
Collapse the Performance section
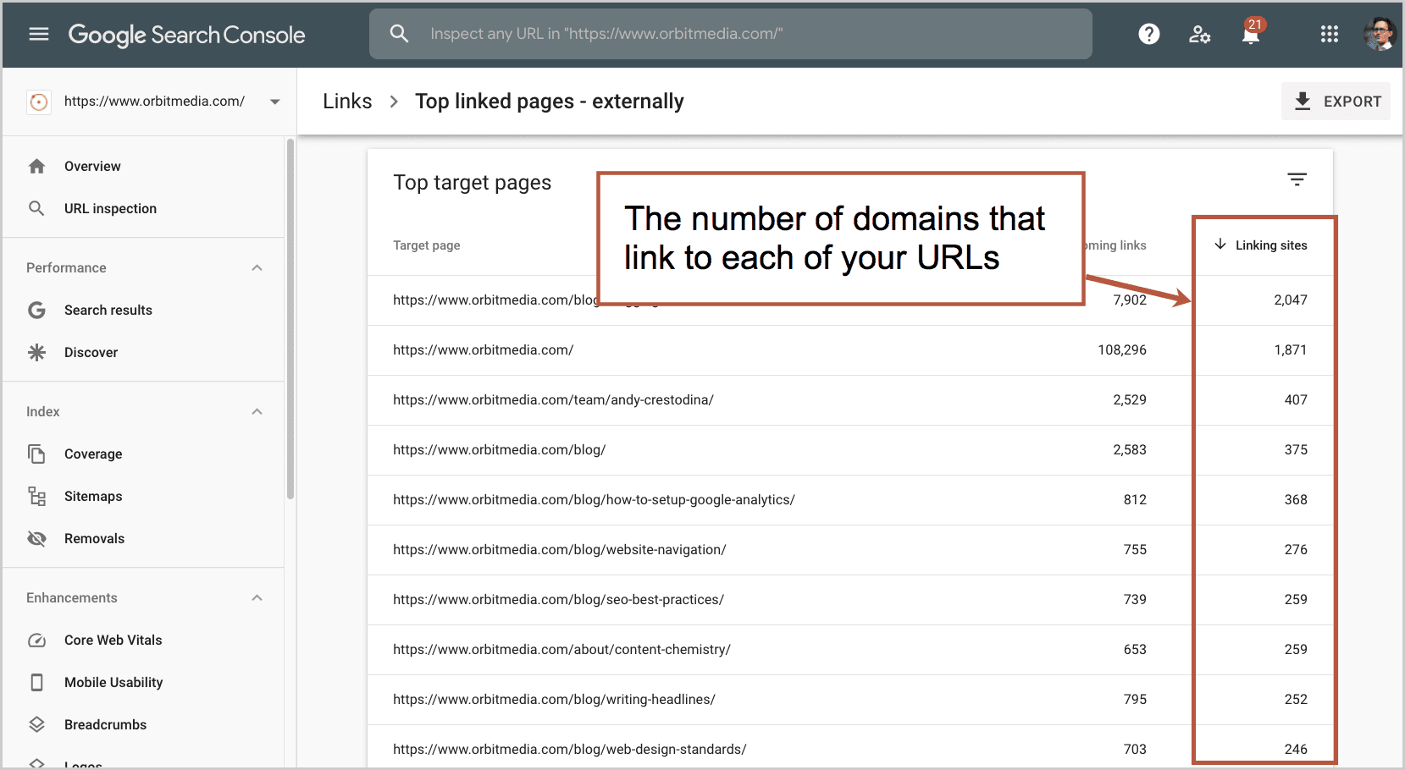(x=257, y=267)
